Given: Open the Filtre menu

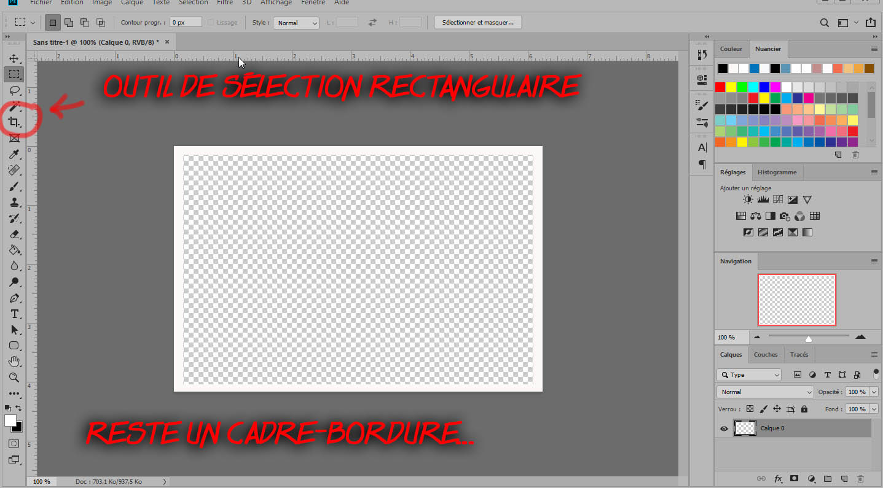Looking at the screenshot, I should 225,2.
